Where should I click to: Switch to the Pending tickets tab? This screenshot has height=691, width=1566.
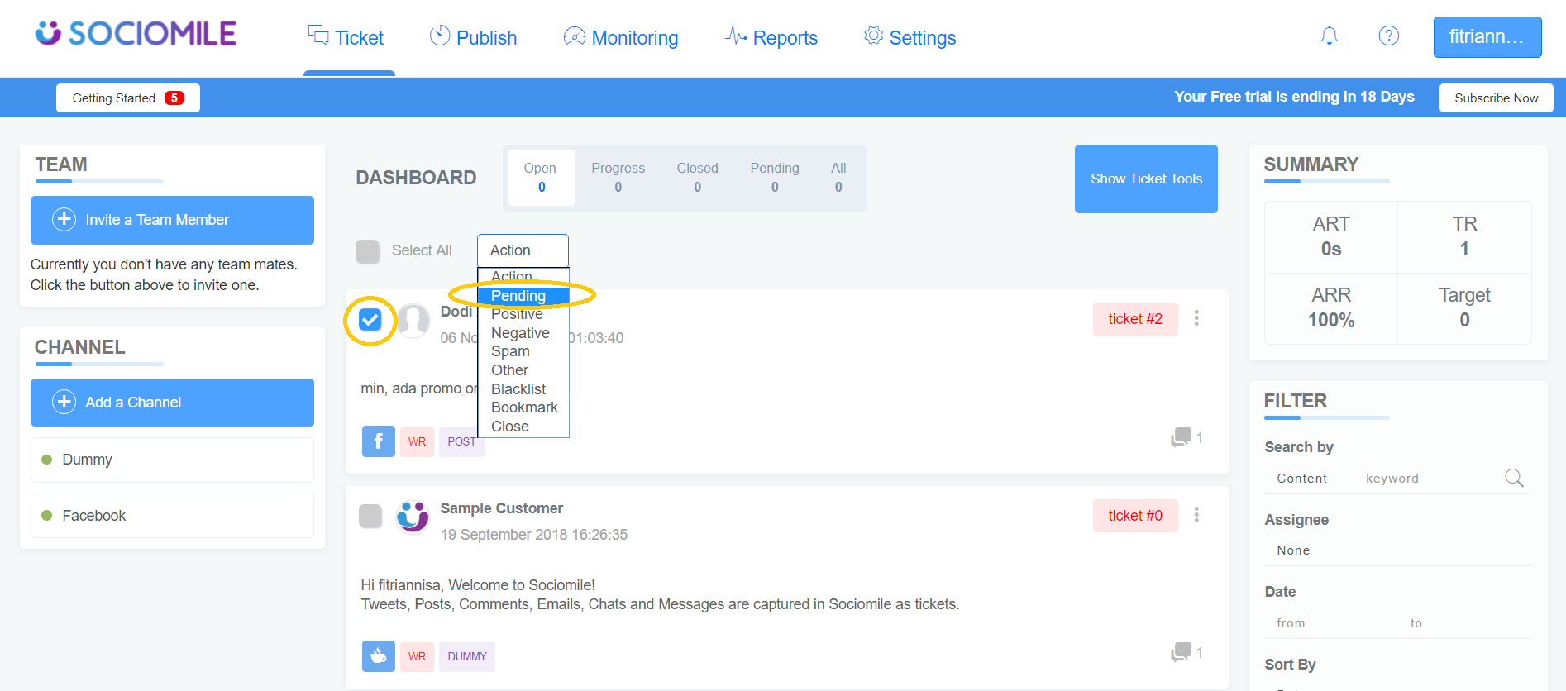(775, 177)
